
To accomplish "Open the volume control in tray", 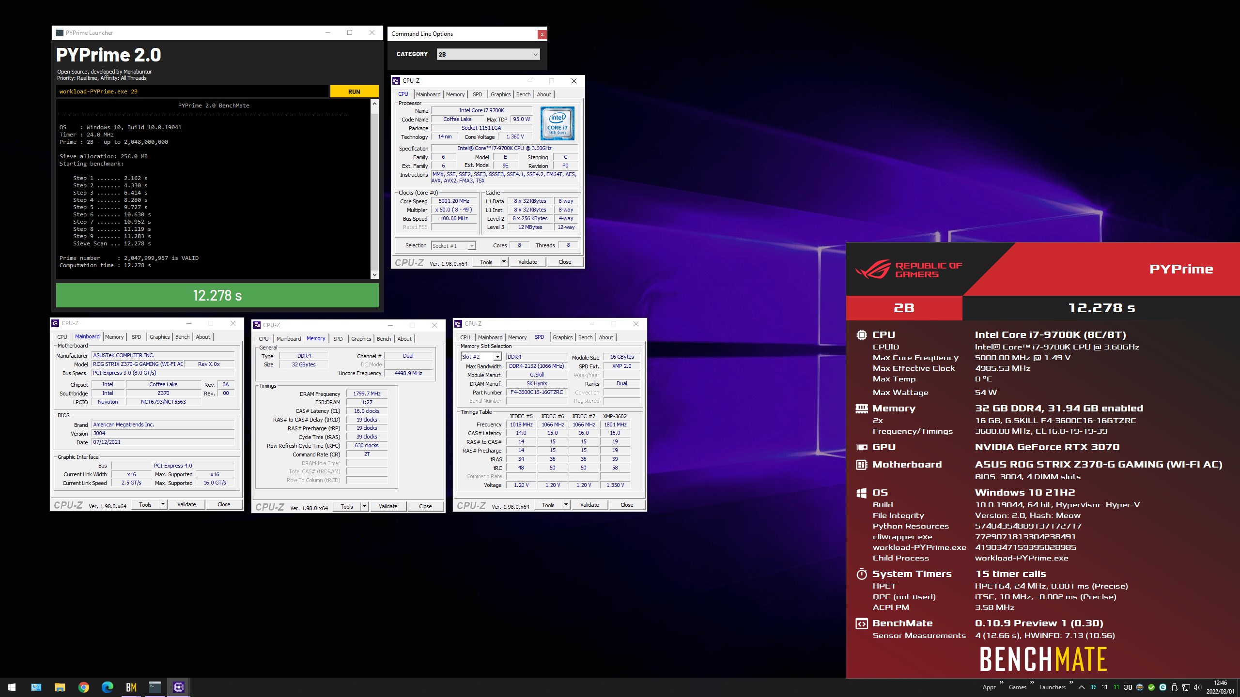I will pos(1197,687).
